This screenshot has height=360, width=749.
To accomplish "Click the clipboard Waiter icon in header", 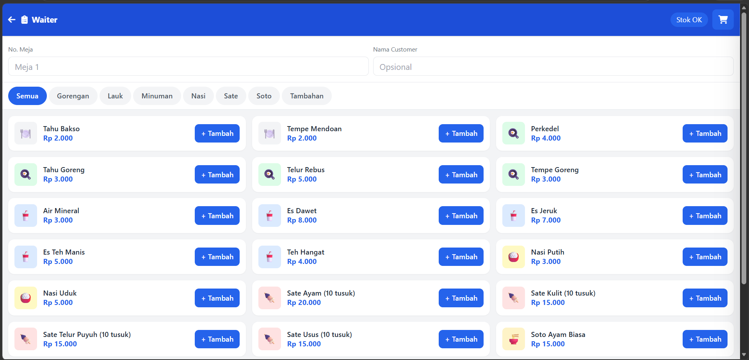I will [x=24, y=20].
